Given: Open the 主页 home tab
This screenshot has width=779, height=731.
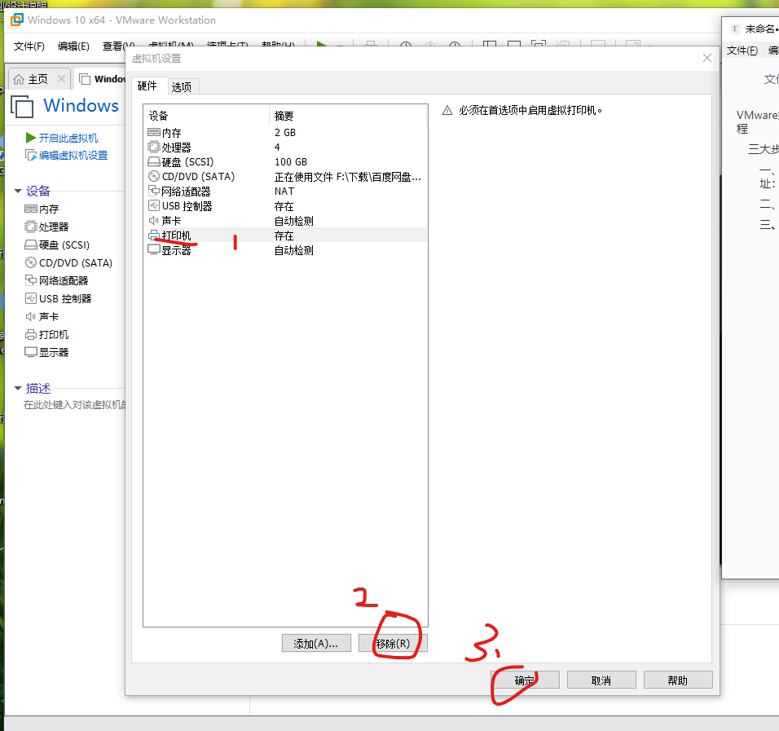Looking at the screenshot, I should click(x=37, y=79).
